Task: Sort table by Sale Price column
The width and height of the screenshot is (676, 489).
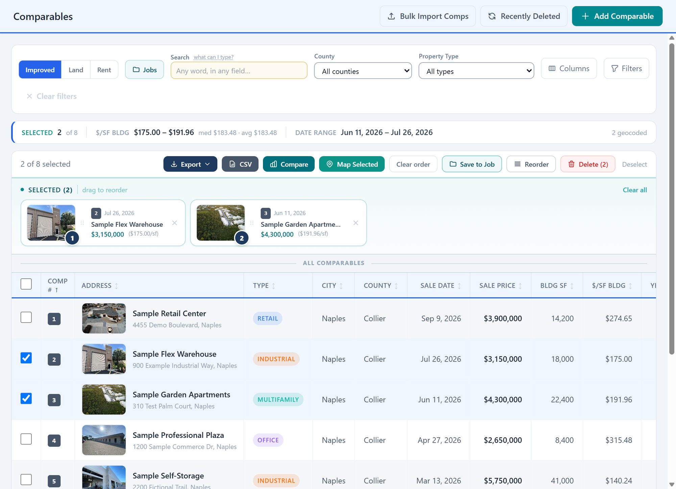Action: pos(501,286)
